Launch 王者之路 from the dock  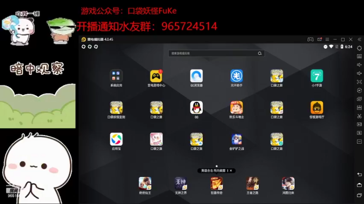tap(253, 183)
